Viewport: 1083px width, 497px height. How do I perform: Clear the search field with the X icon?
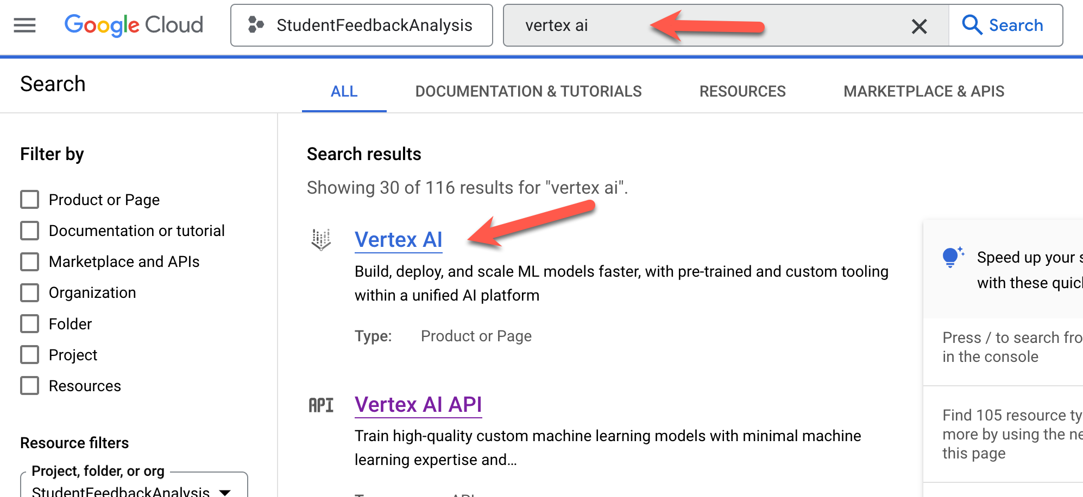coord(919,26)
